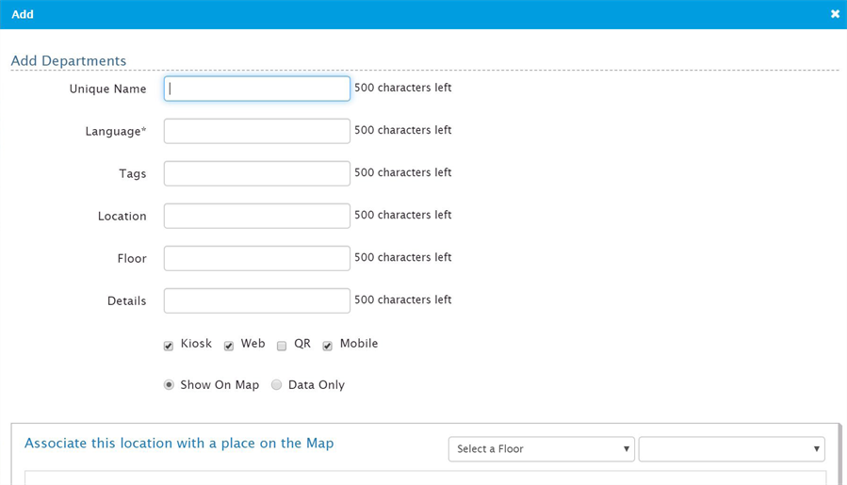The image size is (847, 485).
Task: Choose the Data Only radio option
Action: tap(277, 385)
